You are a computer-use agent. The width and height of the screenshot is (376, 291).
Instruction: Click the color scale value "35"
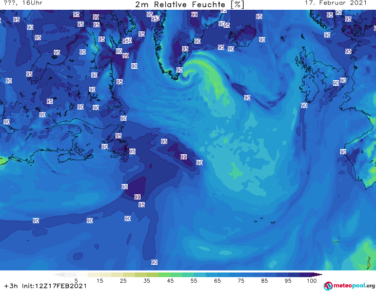click(147, 281)
